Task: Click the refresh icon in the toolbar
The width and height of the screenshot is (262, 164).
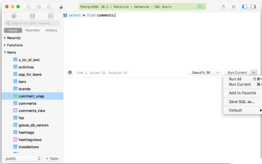Action: (224, 7)
